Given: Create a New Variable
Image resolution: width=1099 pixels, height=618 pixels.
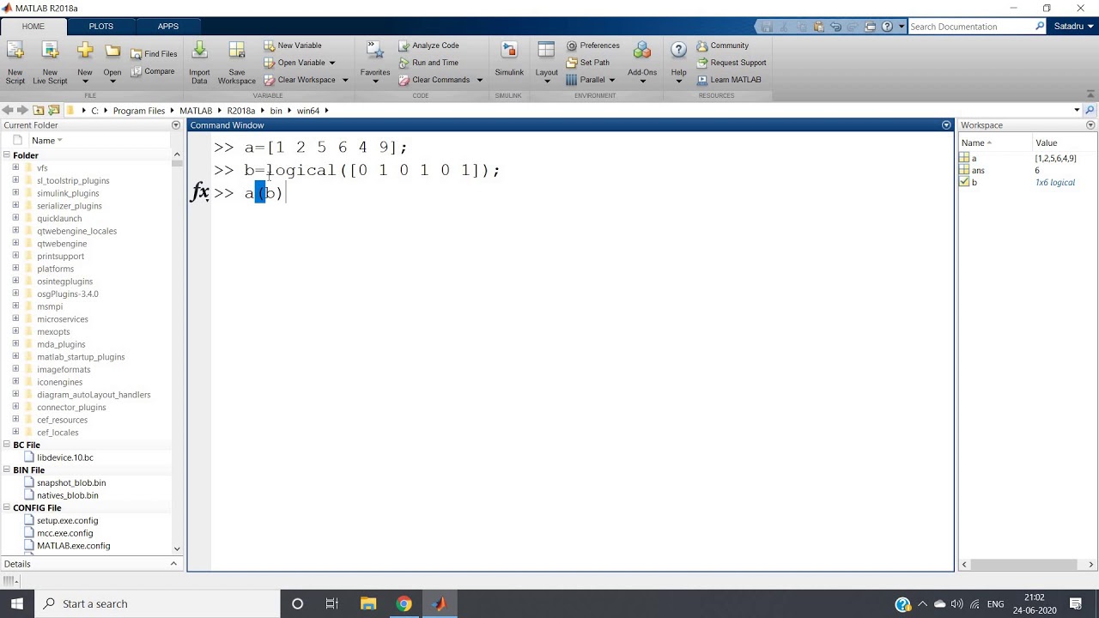Looking at the screenshot, I should (292, 45).
